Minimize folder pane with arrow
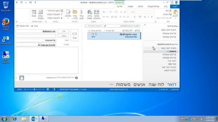218x122 pixels. [145, 25]
